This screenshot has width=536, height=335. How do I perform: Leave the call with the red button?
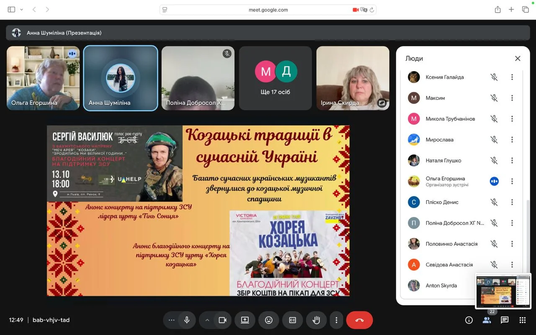click(x=359, y=320)
